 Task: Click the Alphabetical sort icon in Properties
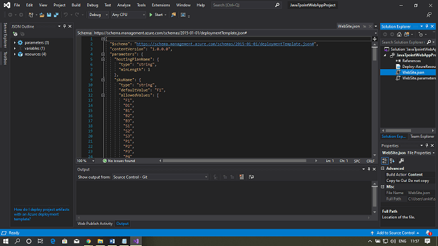[x=392, y=161]
